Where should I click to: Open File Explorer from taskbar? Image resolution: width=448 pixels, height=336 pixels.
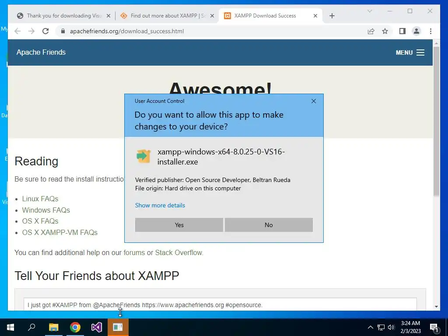(53, 327)
